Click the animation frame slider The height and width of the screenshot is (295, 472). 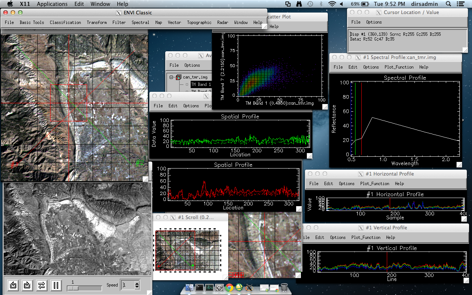tap(84, 288)
